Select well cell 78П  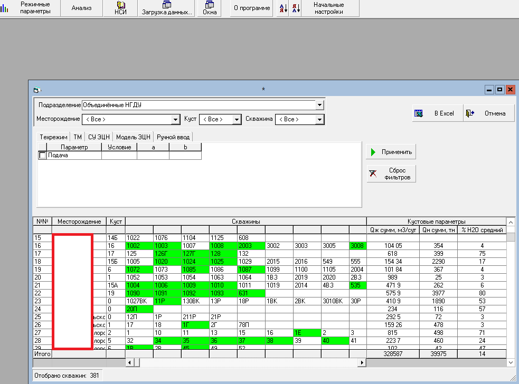tap(251, 325)
